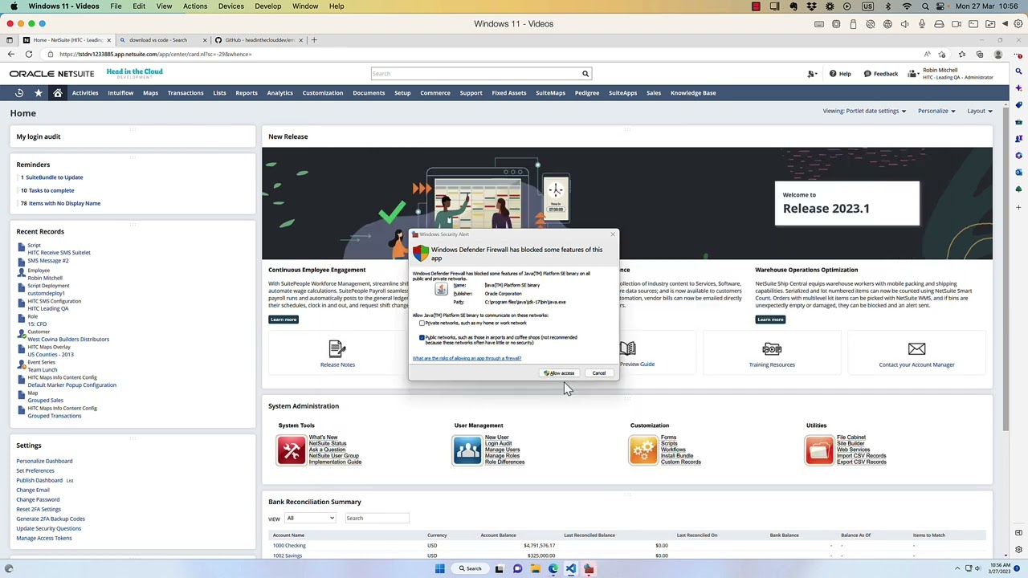Click the Release Notes document icon

click(x=337, y=349)
